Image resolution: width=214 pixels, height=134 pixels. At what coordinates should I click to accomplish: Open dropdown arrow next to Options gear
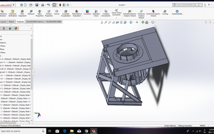[x=71, y=5]
